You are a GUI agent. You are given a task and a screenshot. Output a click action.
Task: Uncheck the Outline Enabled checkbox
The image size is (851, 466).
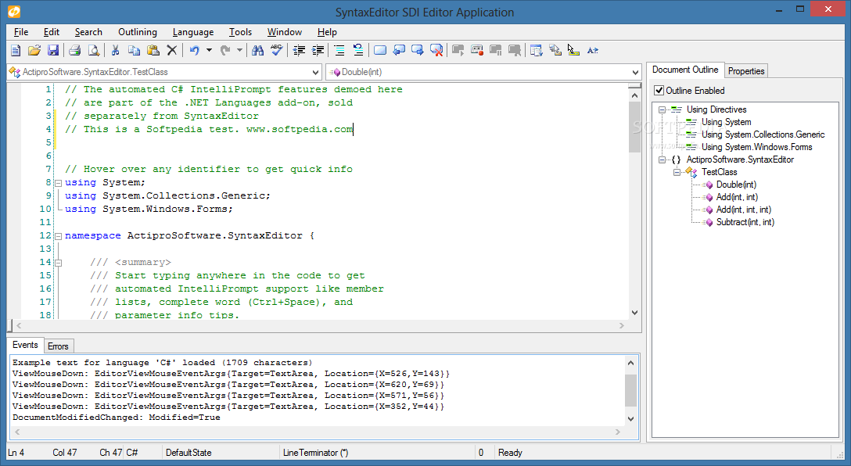[x=659, y=91]
